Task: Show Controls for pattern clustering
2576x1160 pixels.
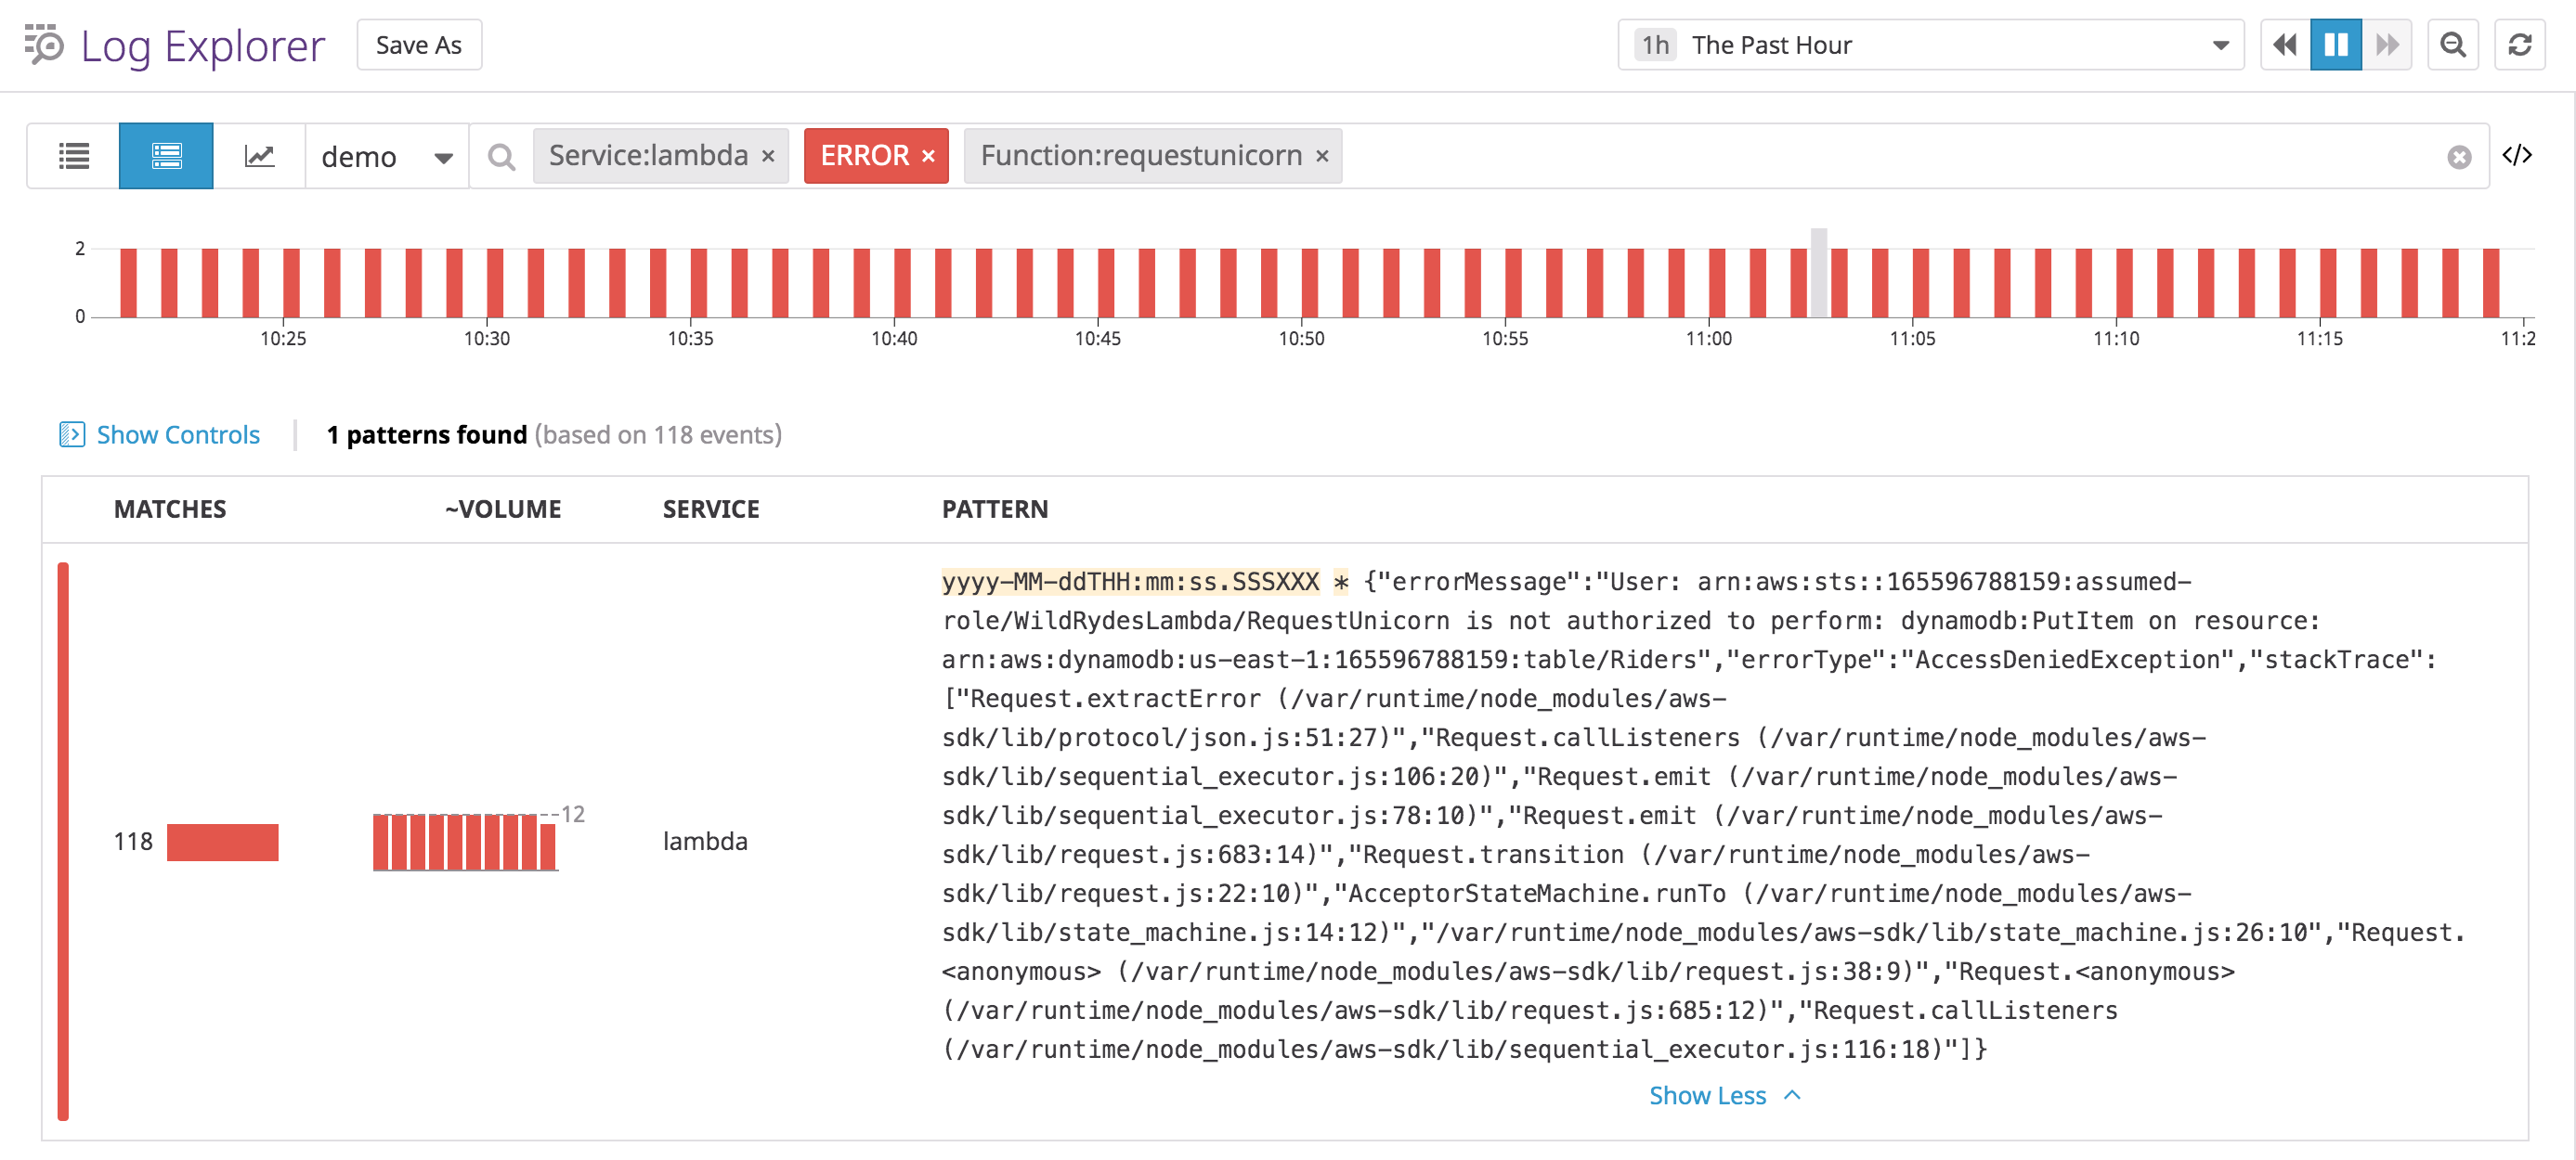Action: [157, 434]
